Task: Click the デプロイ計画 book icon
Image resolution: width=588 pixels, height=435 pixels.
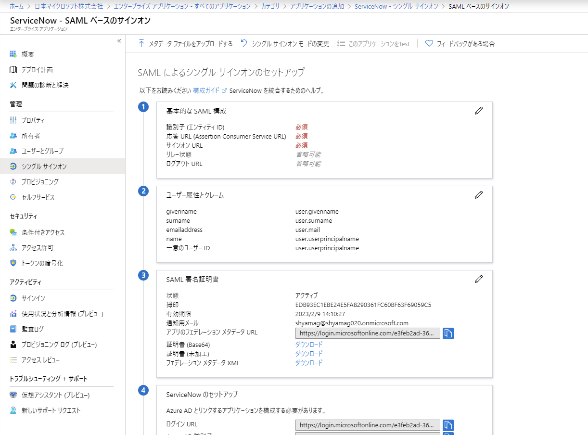Action: 13,70
